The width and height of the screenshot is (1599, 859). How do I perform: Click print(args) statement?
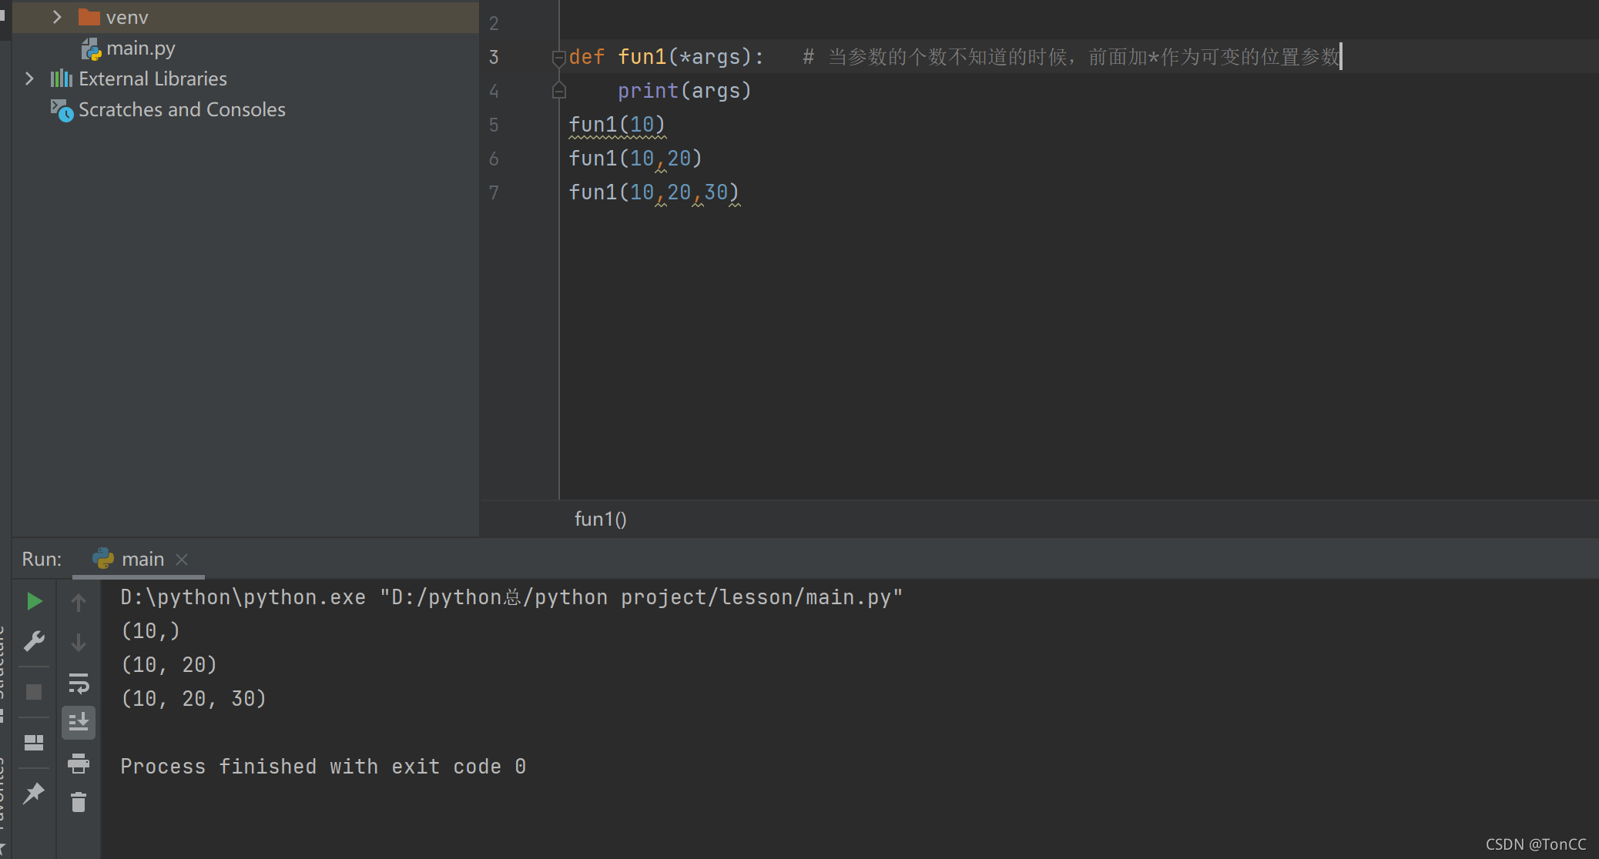(685, 91)
